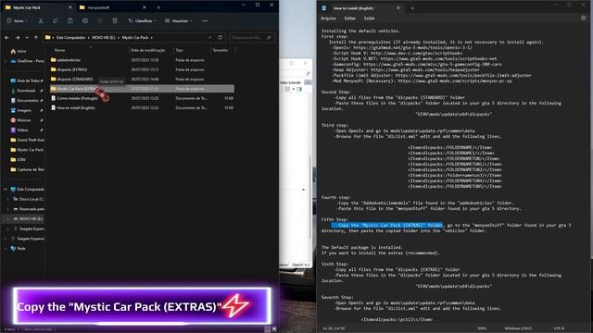593x333 pixels.
Task: Select the addedvehicles folder
Action: 142,60
